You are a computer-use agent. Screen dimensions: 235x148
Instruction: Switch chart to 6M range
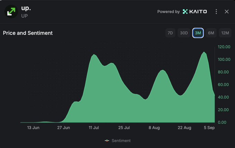coord(211,33)
